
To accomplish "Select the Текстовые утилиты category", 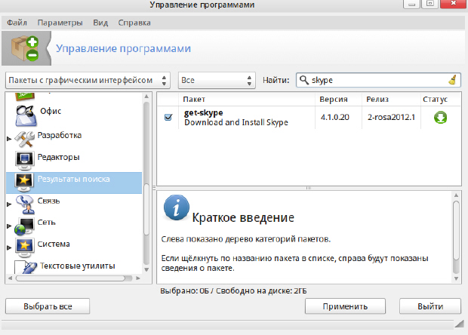I will [78, 266].
